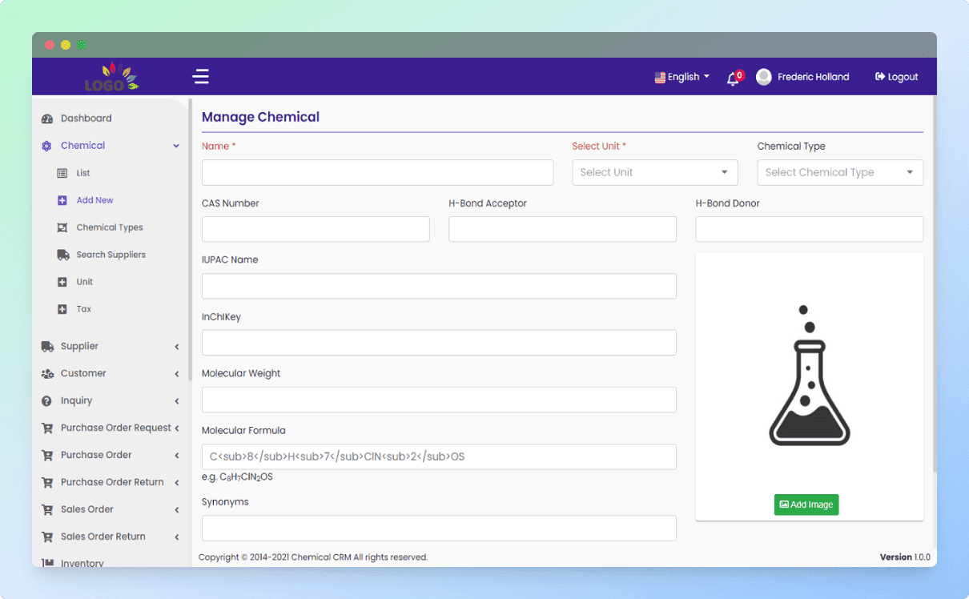This screenshot has height=599, width=969.
Task: Collapse the Chemical menu chevron
Action: coord(176,146)
